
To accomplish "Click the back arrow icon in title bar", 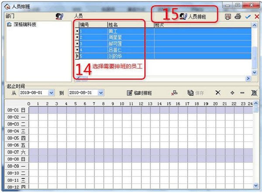I will point(7,7).
